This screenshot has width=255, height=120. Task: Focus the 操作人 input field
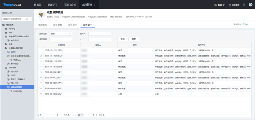99,34
